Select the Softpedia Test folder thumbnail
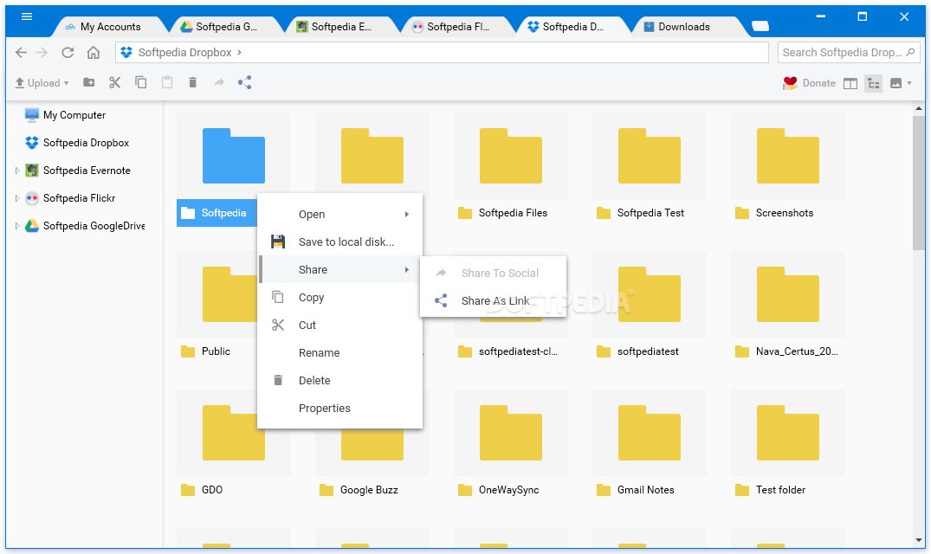This screenshot has height=554, width=931. click(649, 156)
